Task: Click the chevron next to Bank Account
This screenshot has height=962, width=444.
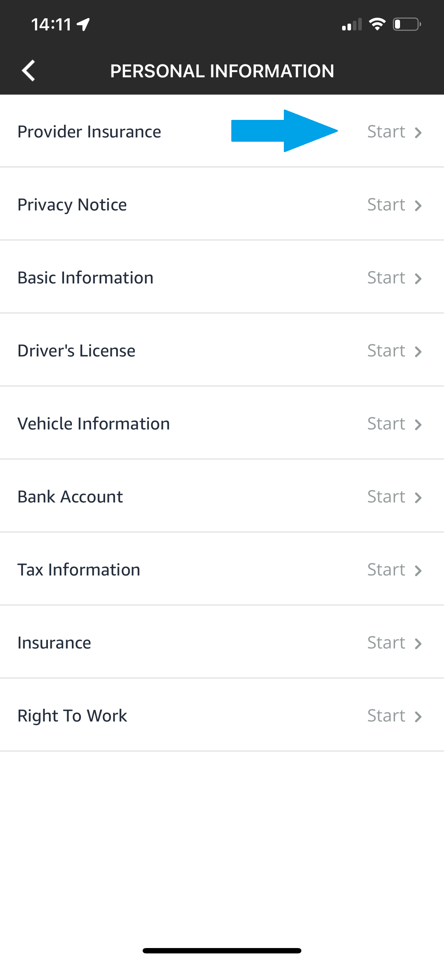Action: click(x=418, y=497)
